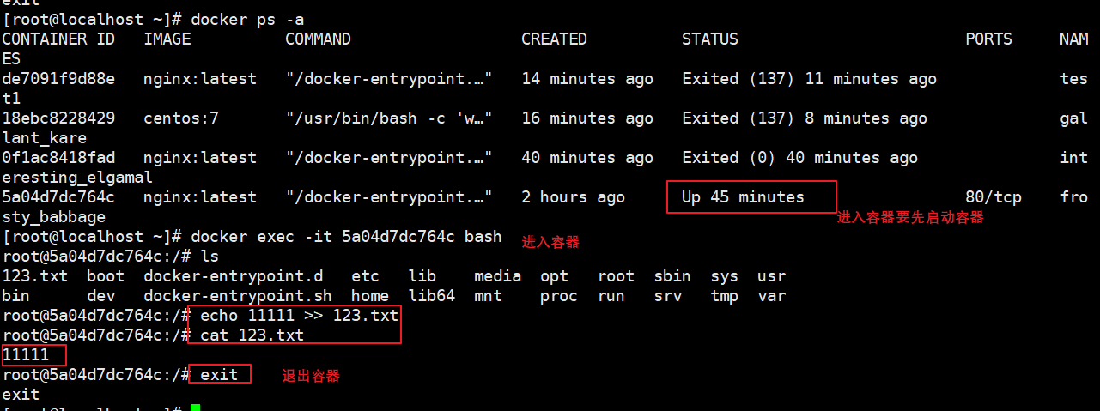The height and width of the screenshot is (411, 1100).
Task: Click the wrapped name "lant_kare"
Action: pyautogui.click(x=44, y=137)
